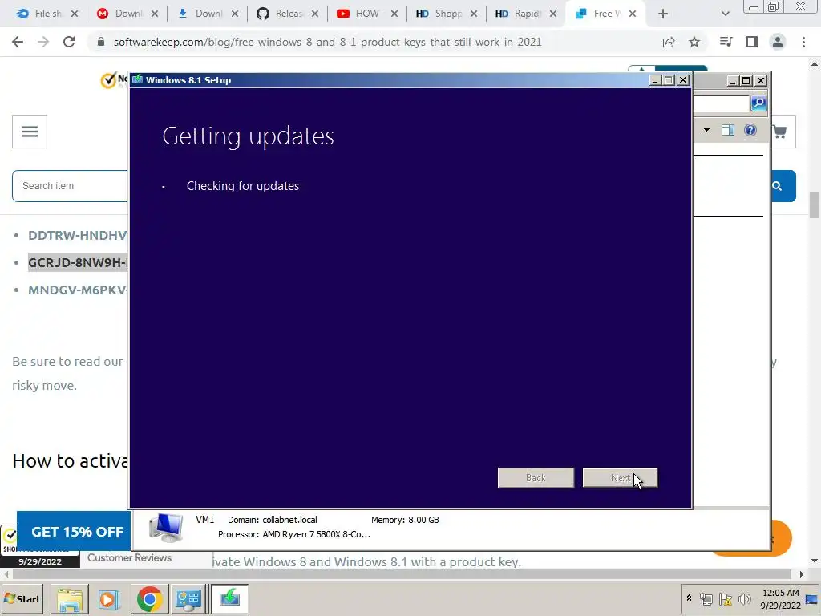Open the hamburger menu on softwarekeep
This screenshot has width=821, height=616.
[30, 132]
